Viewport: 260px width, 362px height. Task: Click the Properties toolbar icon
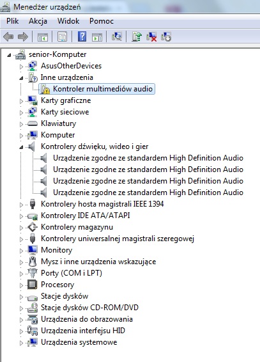tap(62, 36)
